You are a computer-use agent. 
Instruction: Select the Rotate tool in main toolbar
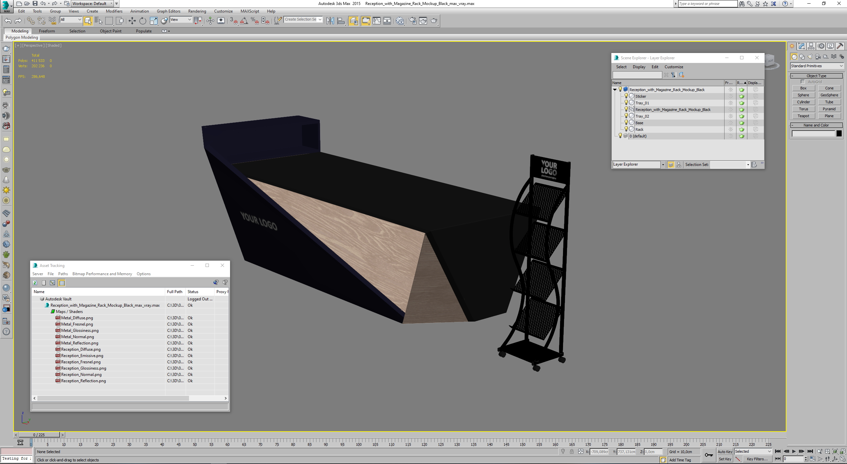(x=143, y=21)
